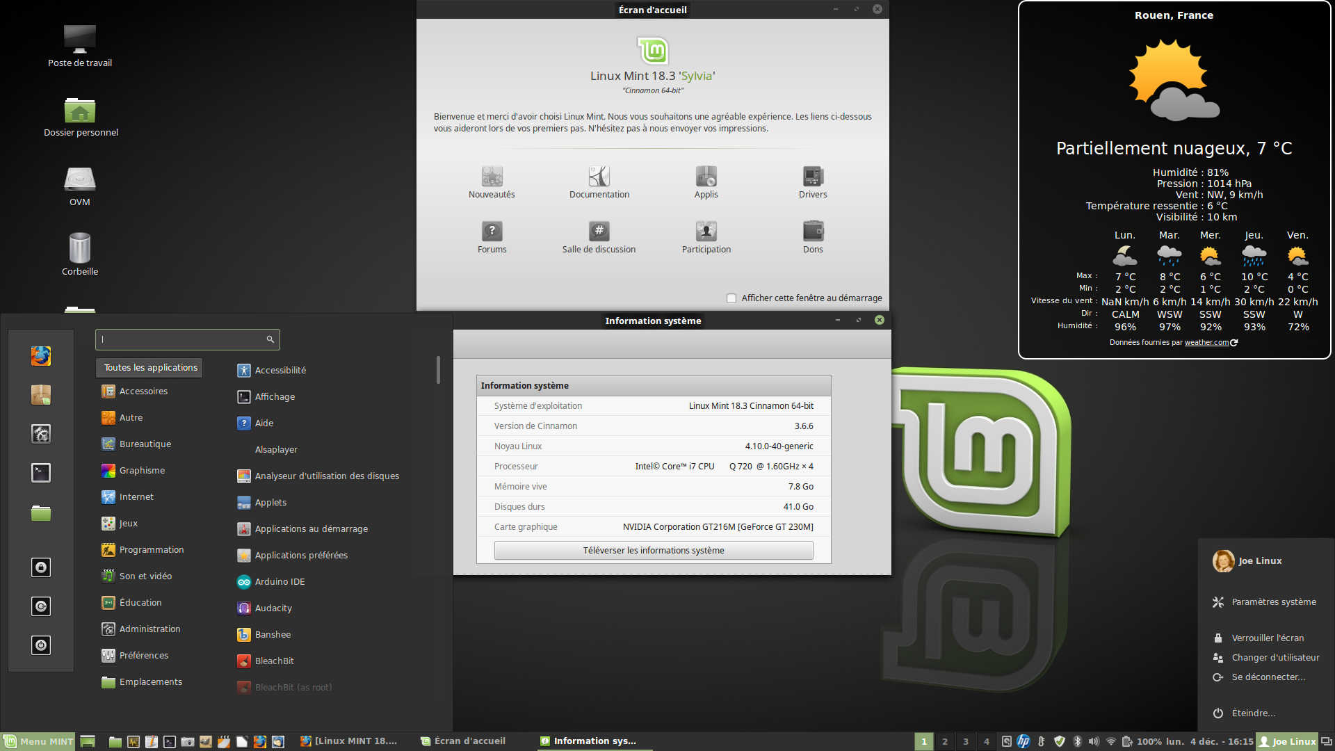Screen dimensions: 1335x751
Task: Click the HP tray icon
Action: (x=1023, y=741)
